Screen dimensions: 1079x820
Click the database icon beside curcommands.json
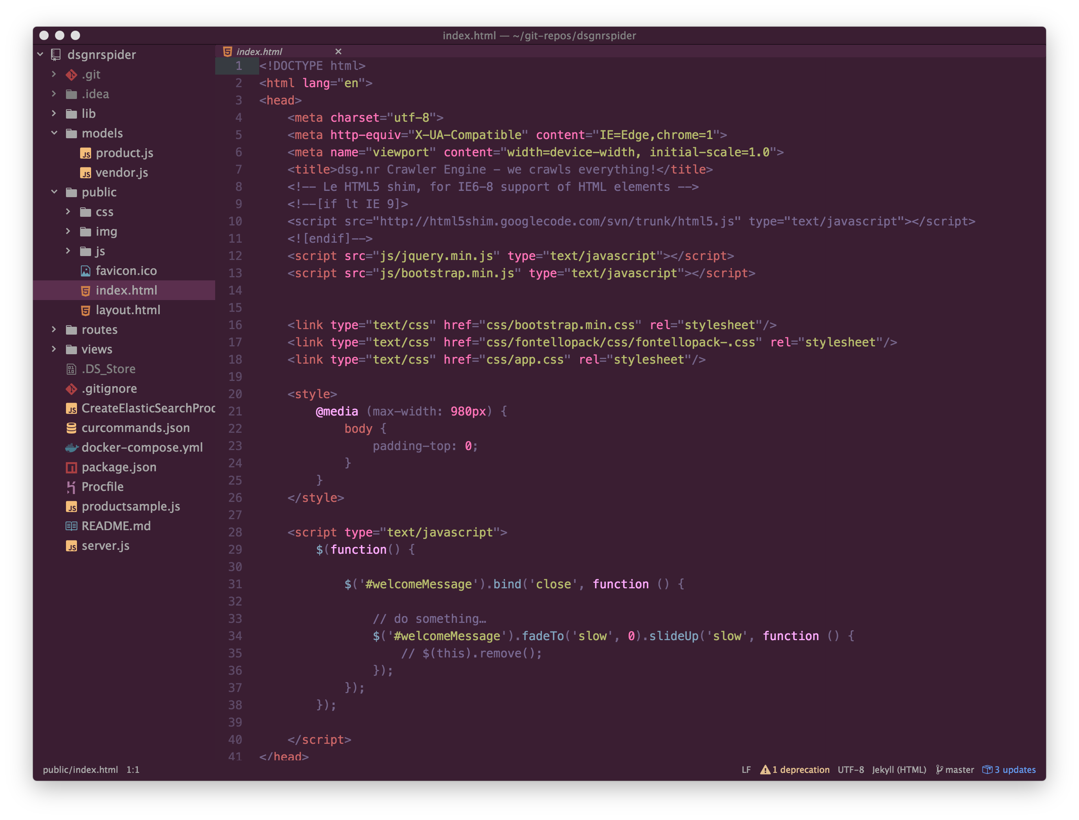[x=71, y=428]
